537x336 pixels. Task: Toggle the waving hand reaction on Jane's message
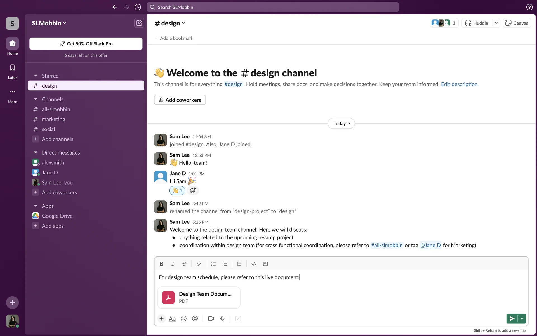tap(177, 191)
